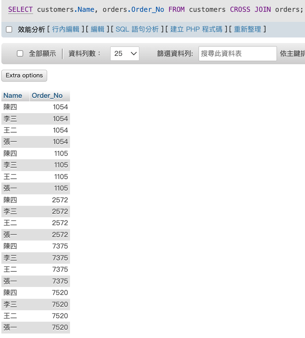Focus the 搜尋此資料表 filter input field
Viewport: 305px width, 338px height.
pos(237,53)
